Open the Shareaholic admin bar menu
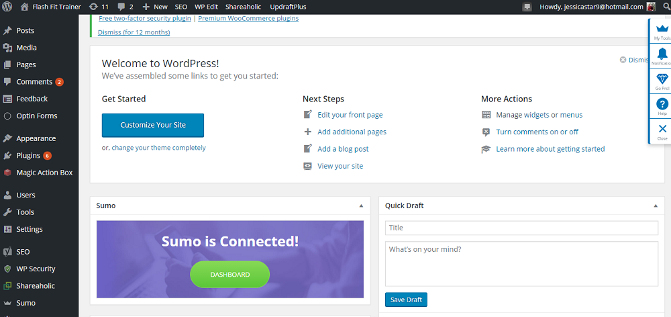The width and height of the screenshot is (671, 317). point(244,7)
